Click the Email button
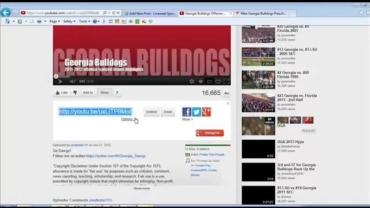The height and width of the screenshot is (208, 370). click(x=168, y=112)
